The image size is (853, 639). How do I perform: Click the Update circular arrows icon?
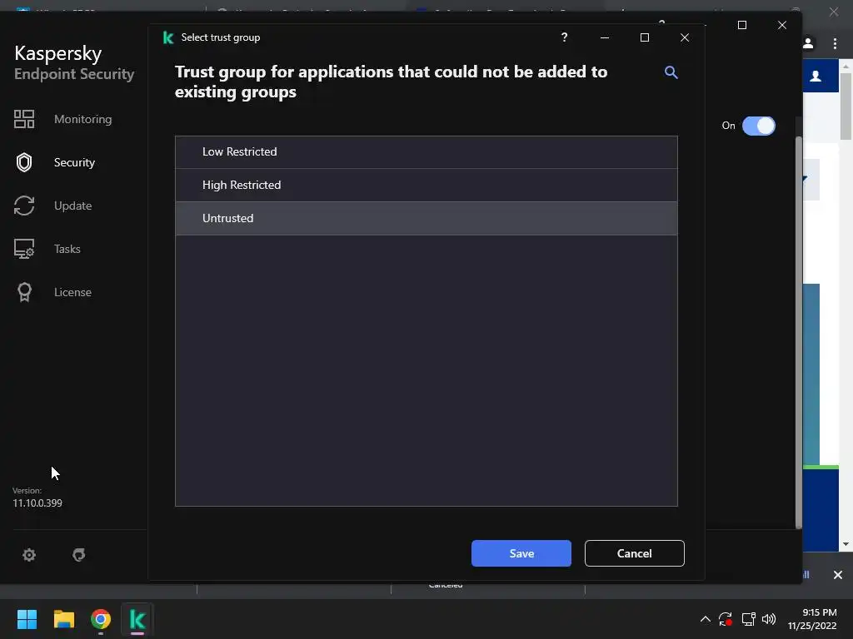[24, 206]
